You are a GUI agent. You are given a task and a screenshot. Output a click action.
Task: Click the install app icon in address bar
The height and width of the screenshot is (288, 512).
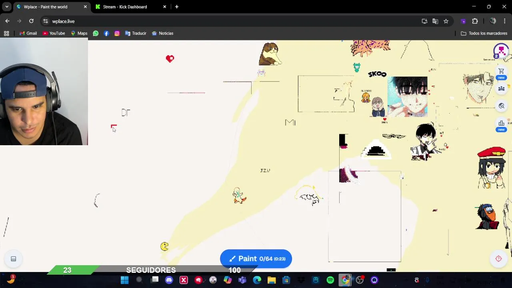pyautogui.click(x=424, y=21)
